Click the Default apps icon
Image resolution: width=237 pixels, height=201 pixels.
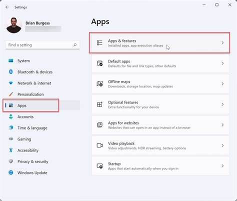click(x=99, y=63)
